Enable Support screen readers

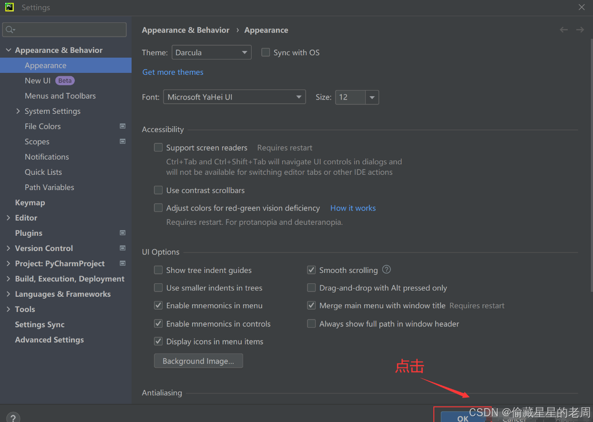pos(158,148)
